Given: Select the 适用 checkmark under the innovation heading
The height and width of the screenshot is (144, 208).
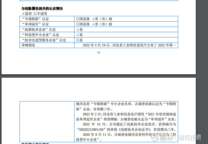Looking at the screenshot, I should 23,14.
